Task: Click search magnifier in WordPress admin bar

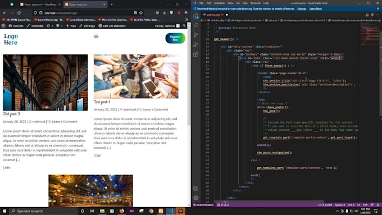Action: pyautogui.click(x=184, y=26)
